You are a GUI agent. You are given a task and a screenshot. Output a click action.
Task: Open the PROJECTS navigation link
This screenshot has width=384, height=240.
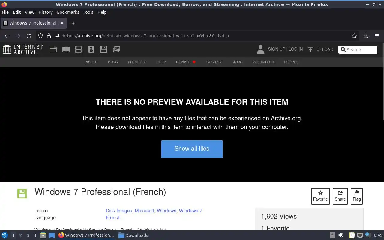tap(137, 62)
